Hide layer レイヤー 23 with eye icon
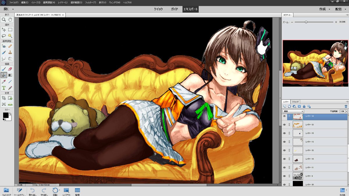Viewport: 349px width, 196px height. 284,125
